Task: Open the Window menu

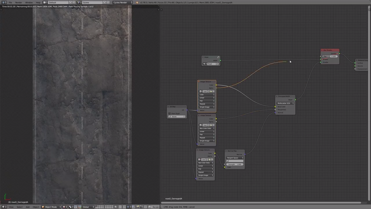Action: tap(29, 2)
